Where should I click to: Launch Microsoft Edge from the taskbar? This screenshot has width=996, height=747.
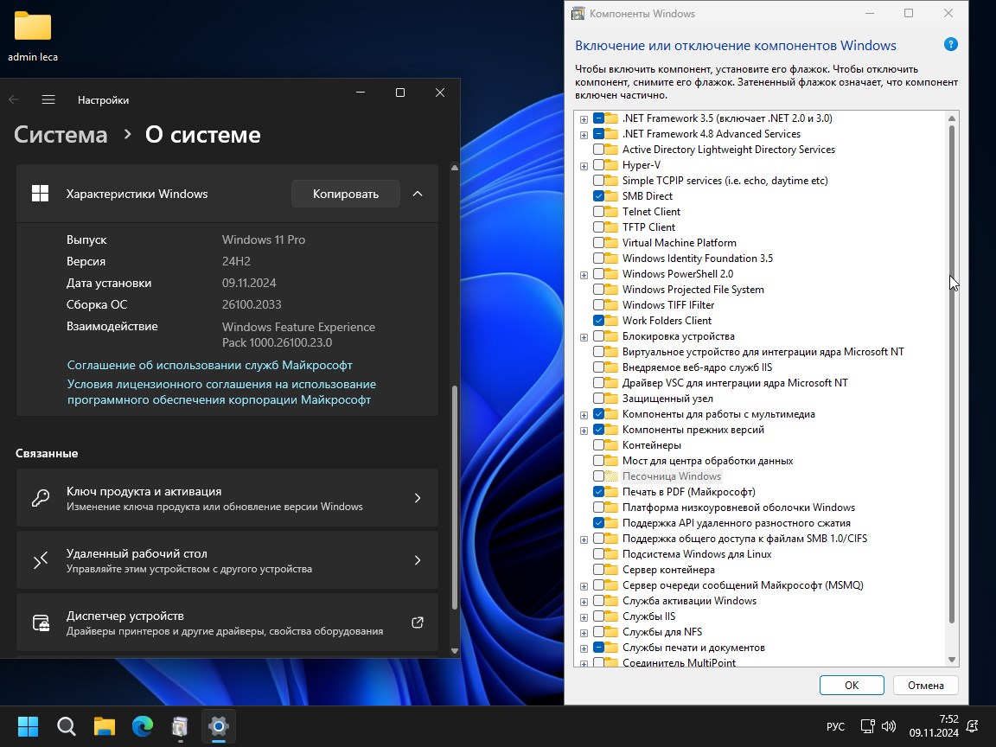pos(142,726)
